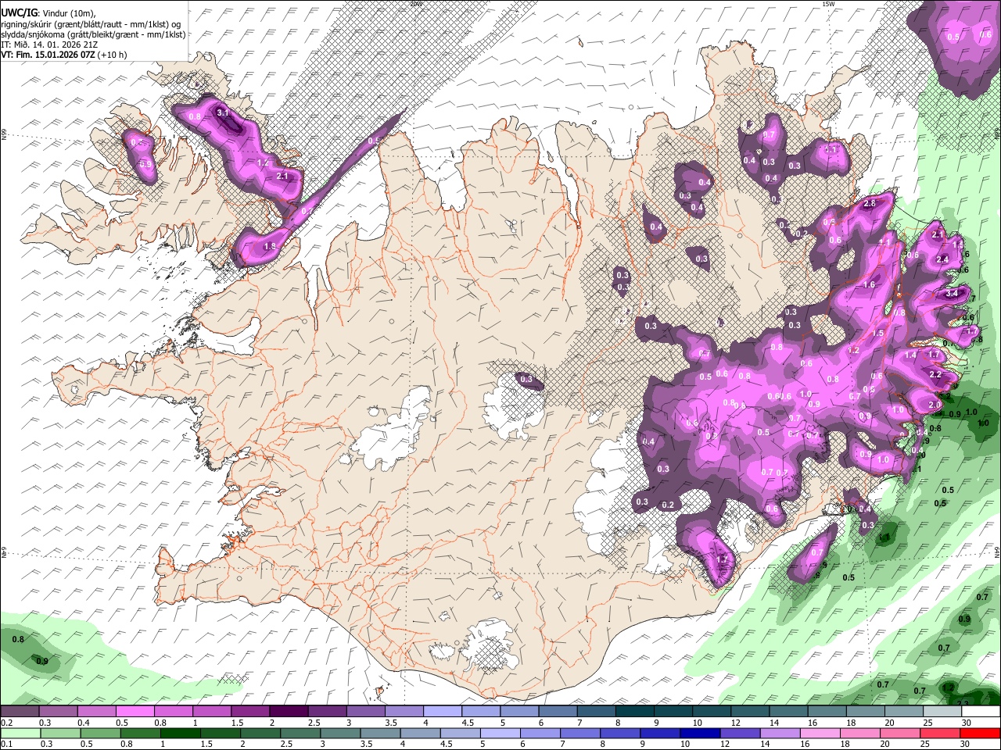Image resolution: width=1001 pixels, height=750 pixels.
Task: Pick lower legend pale blue swatch for 5–6
Action: pyautogui.click(x=500, y=734)
